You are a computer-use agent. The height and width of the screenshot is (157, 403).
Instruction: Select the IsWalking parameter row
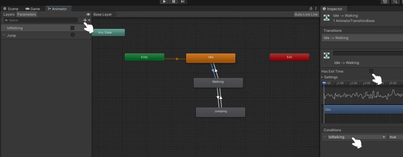coord(46,28)
